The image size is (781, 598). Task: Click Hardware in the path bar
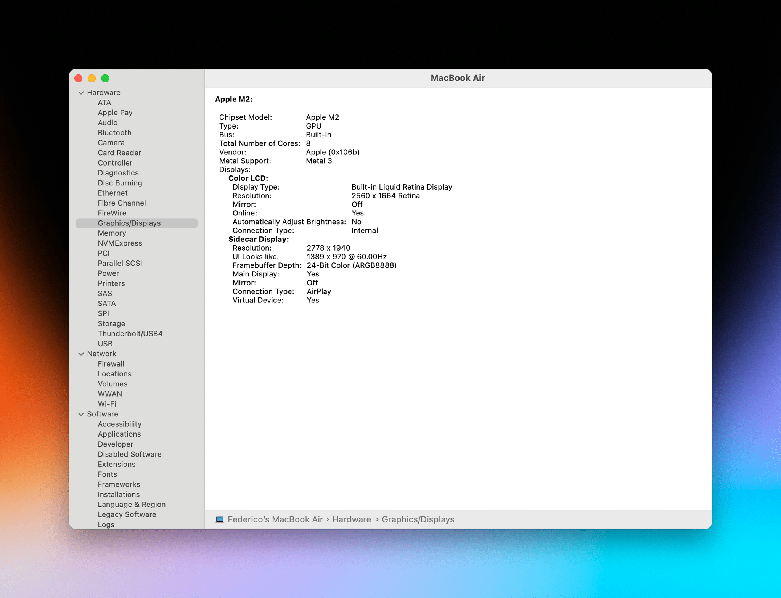click(351, 519)
